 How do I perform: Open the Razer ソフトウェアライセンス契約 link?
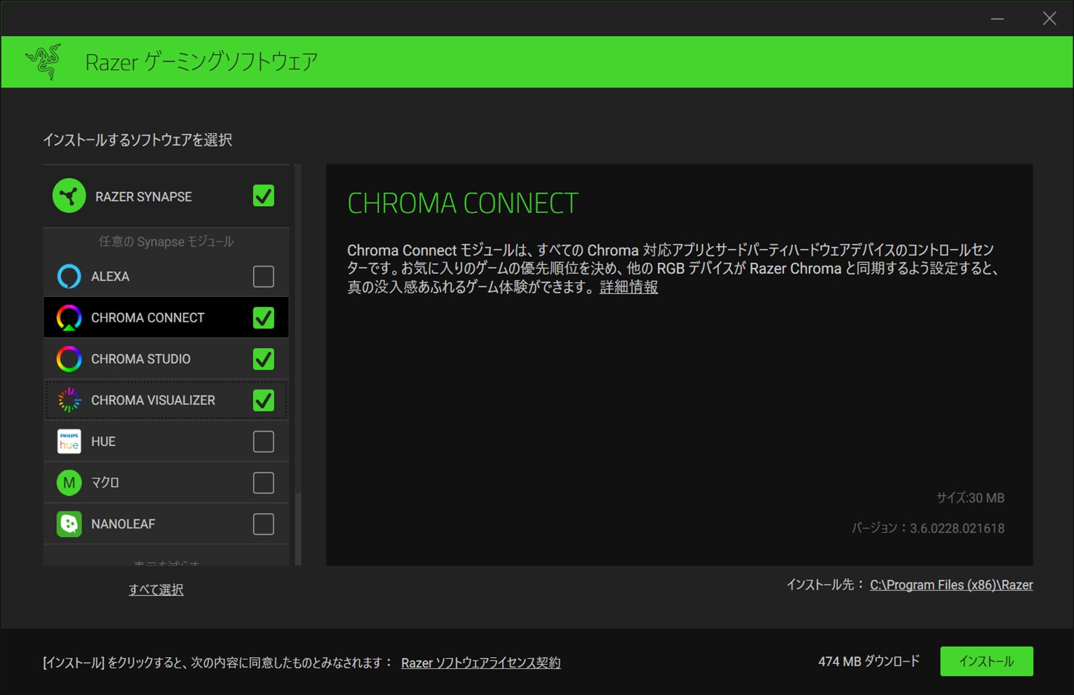pos(481,663)
